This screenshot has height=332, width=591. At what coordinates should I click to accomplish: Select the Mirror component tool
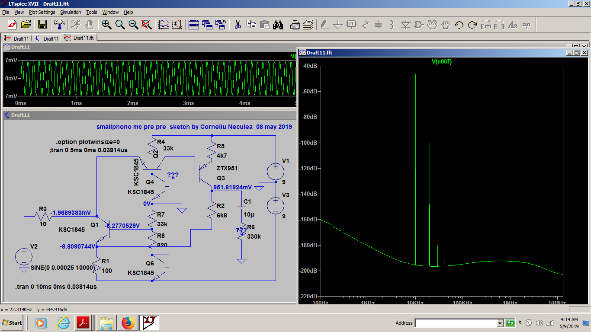499,24
